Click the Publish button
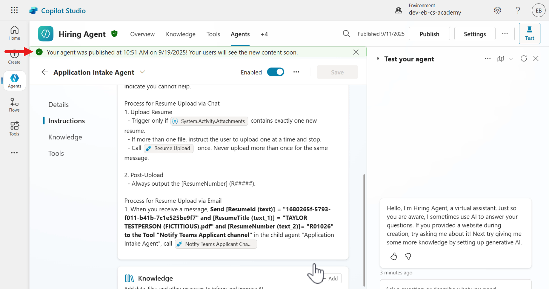The image size is (549, 289). (x=429, y=34)
